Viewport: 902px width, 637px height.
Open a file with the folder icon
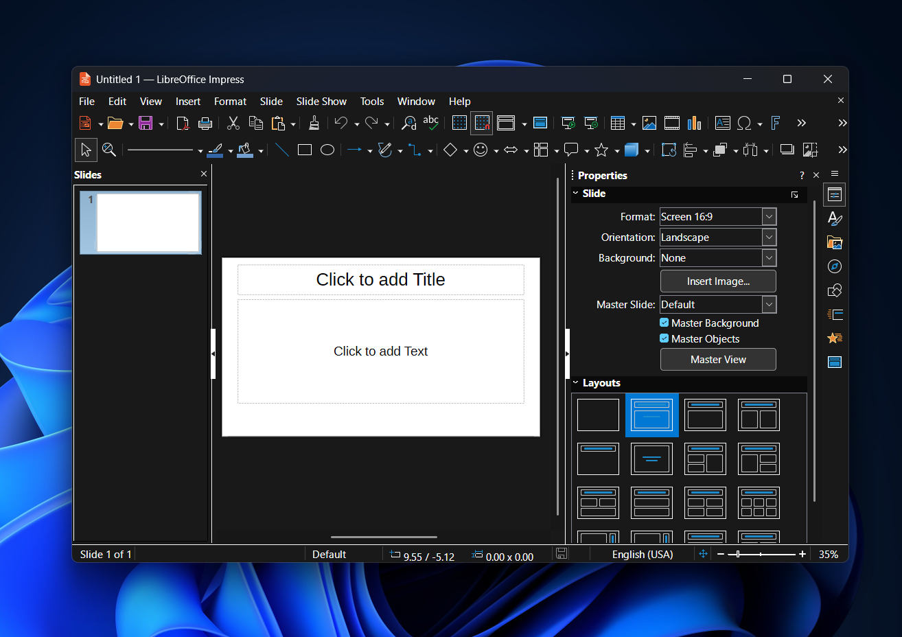[x=115, y=123]
